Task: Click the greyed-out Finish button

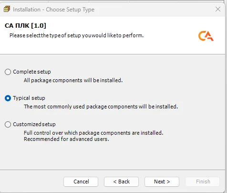Action: 203,182
